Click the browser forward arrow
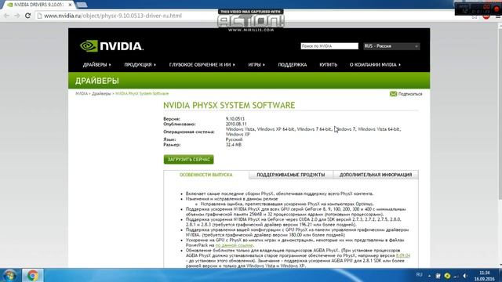The width and height of the screenshot is (502, 282). coord(17,16)
